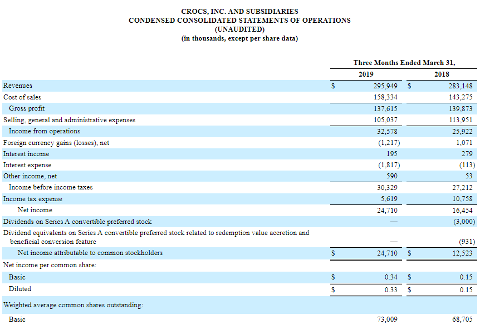Select cost of sales value 158,334
The height and width of the screenshot is (325, 480).
click(x=385, y=97)
